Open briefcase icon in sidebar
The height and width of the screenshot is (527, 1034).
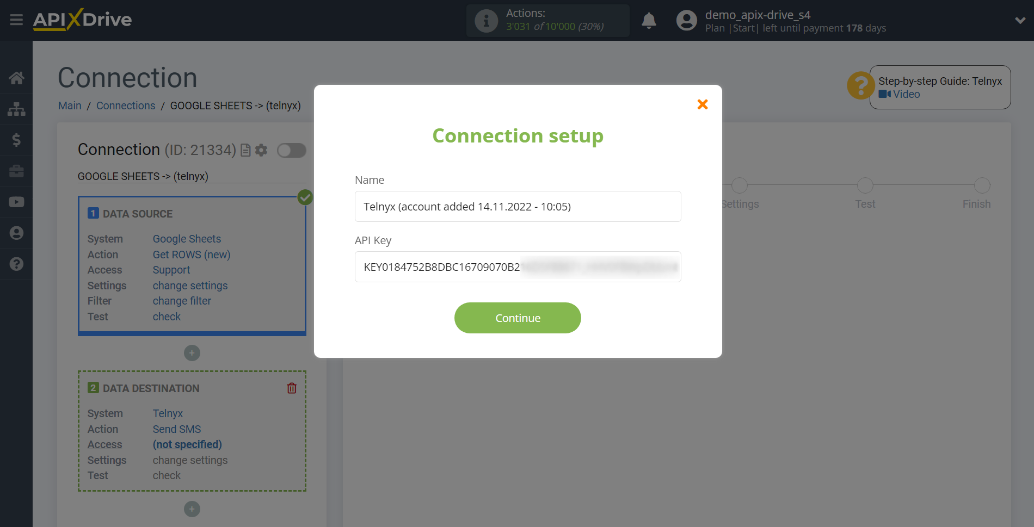[16, 171]
